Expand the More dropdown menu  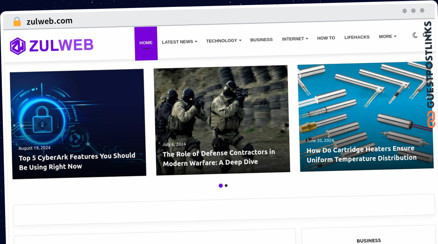pyautogui.click(x=388, y=36)
